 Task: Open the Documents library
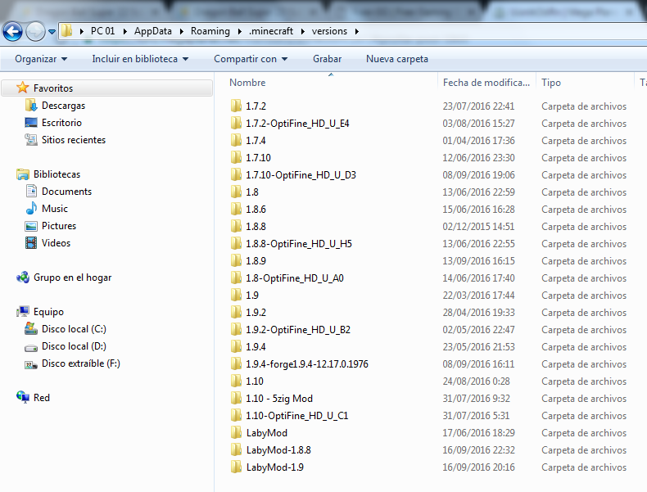[x=66, y=192]
